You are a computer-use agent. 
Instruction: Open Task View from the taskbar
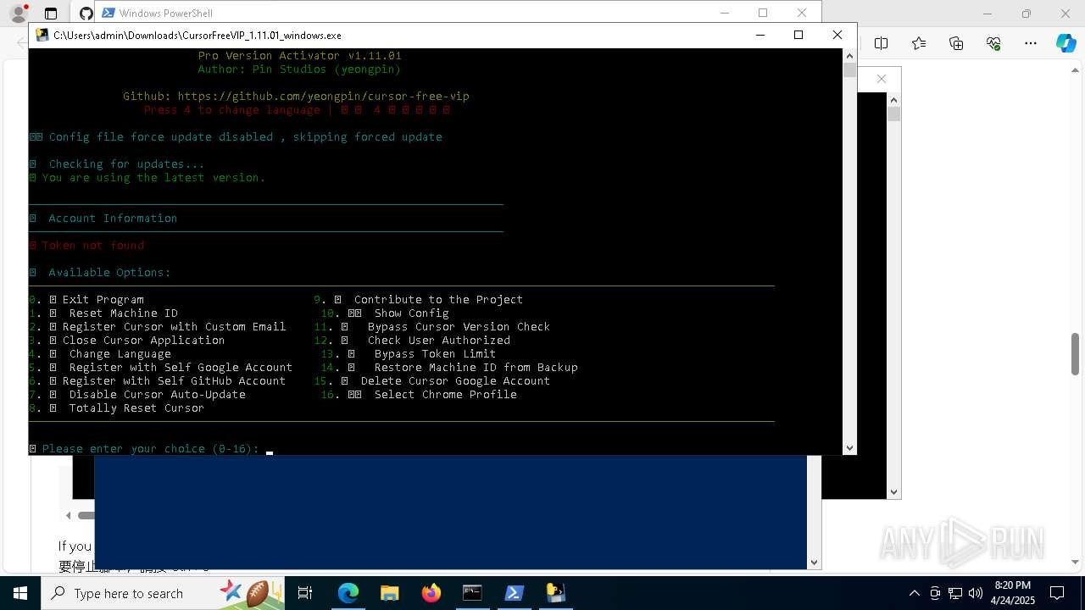[x=305, y=593]
